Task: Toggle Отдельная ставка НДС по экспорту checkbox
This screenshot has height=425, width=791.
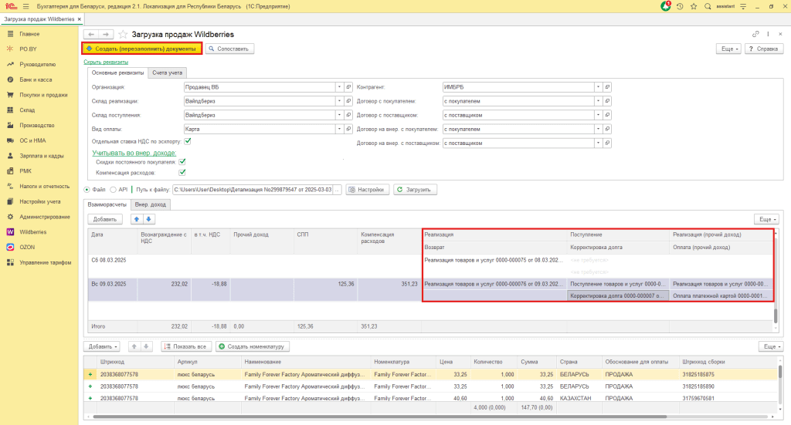Action: [188, 141]
